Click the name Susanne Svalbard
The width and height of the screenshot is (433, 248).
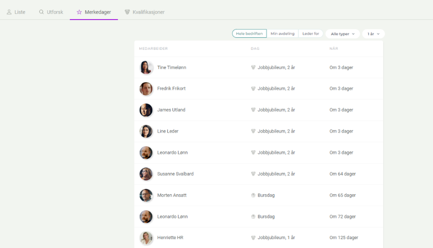tap(175, 174)
